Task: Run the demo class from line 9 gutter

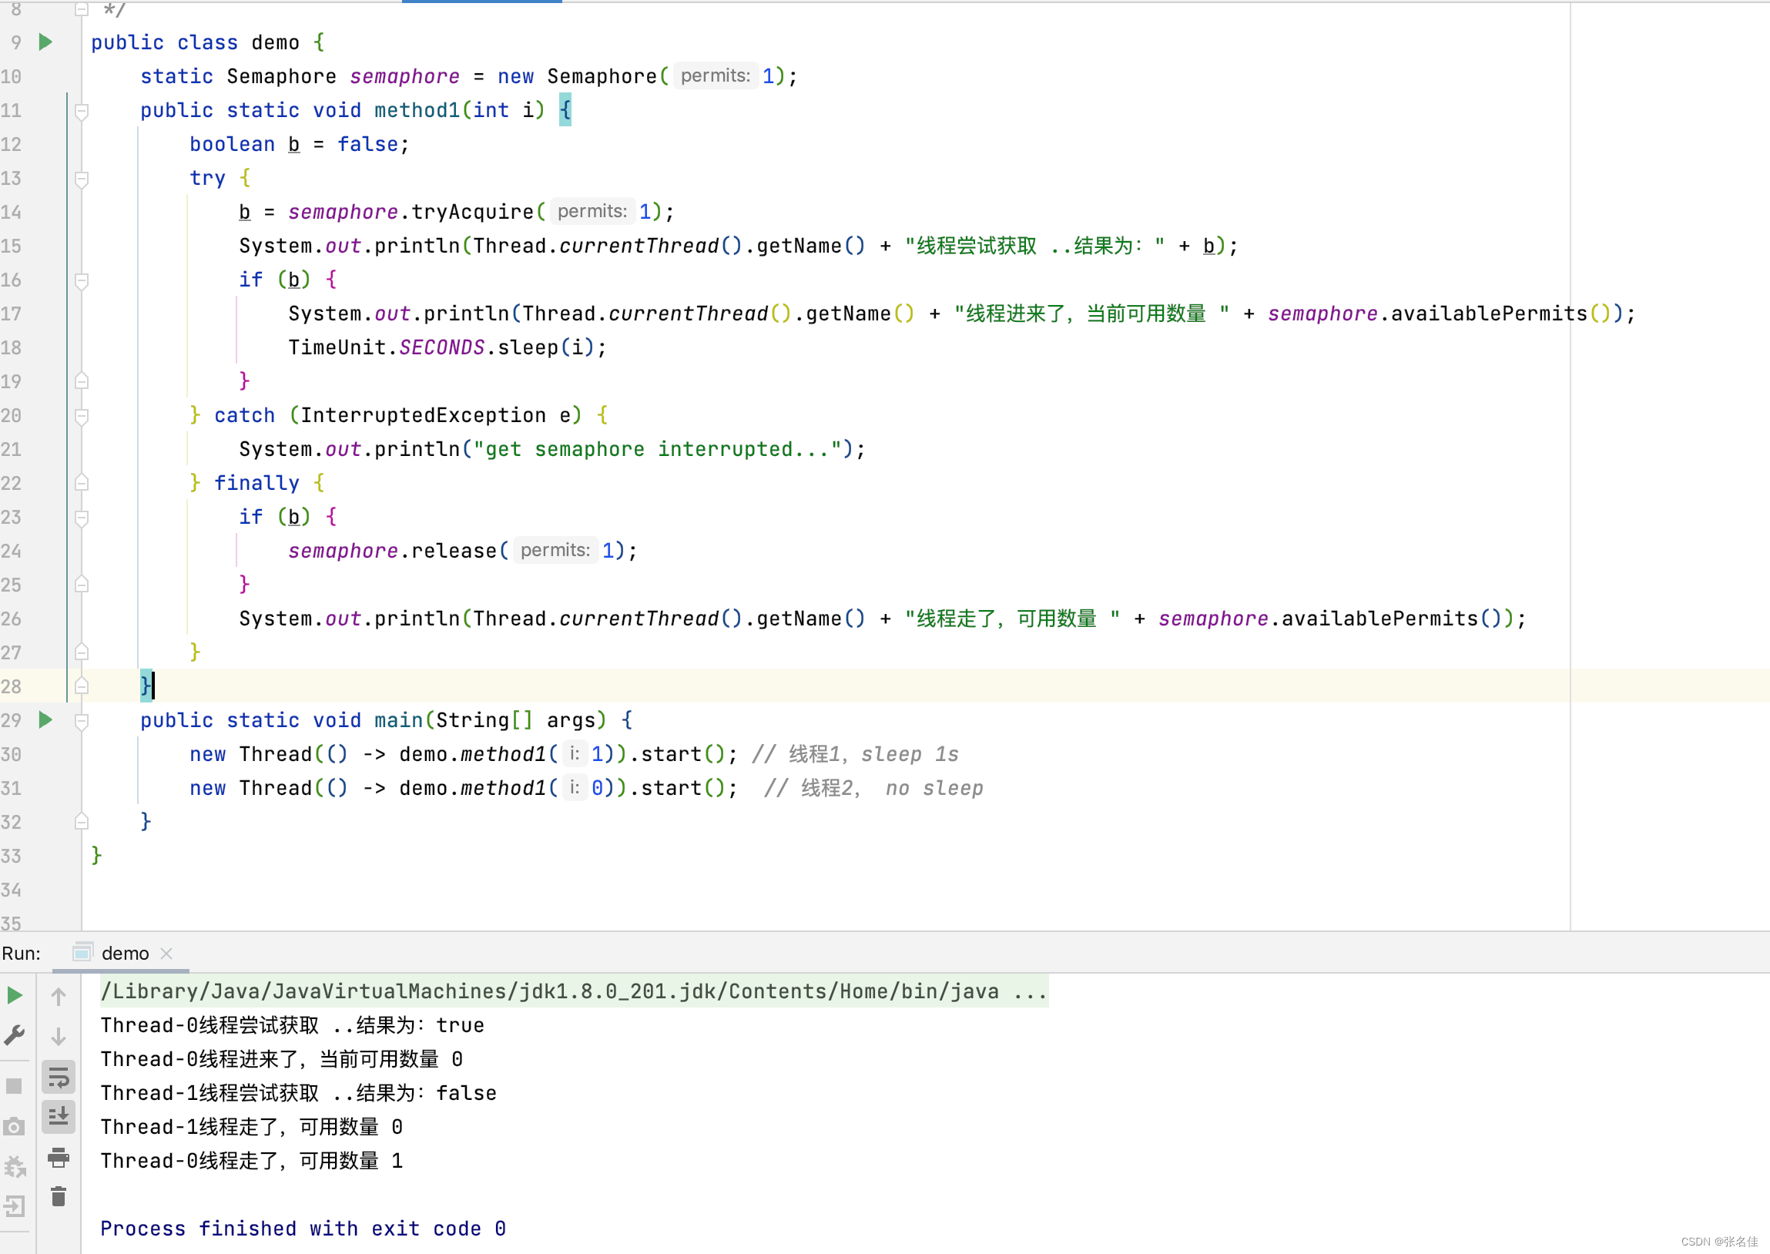Action: tap(45, 42)
